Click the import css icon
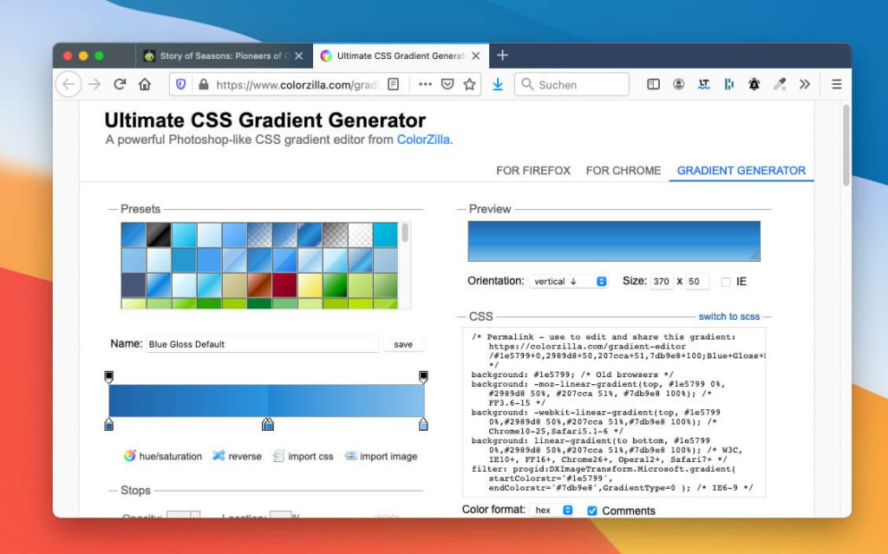 (x=277, y=456)
